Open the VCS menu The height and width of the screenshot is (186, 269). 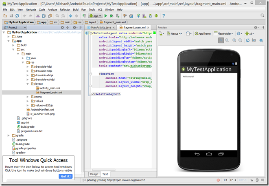click(x=100, y=10)
